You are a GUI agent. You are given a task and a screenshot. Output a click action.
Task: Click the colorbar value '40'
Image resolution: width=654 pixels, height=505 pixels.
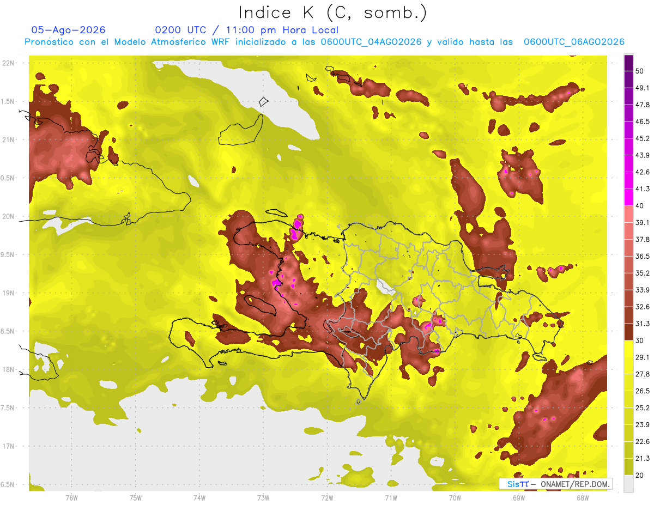641,206
